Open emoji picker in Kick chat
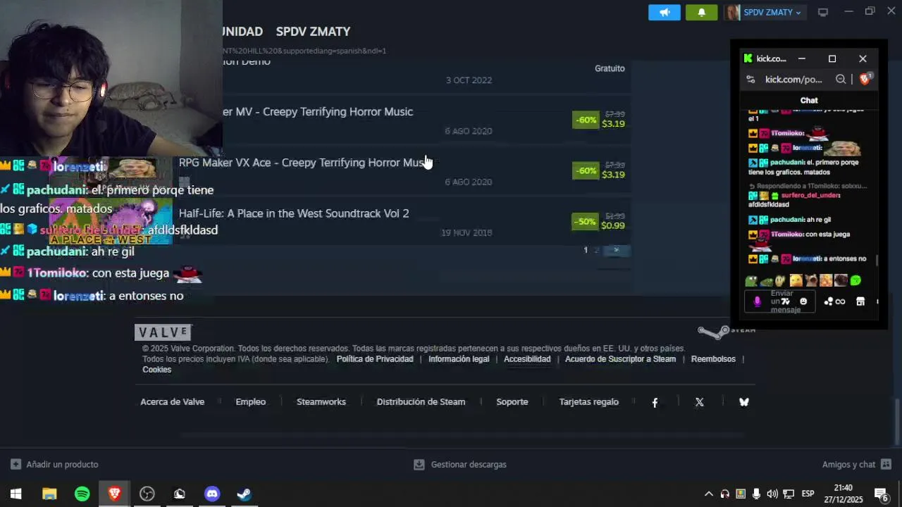Screen dimensions: 902x507 point(803,301)
